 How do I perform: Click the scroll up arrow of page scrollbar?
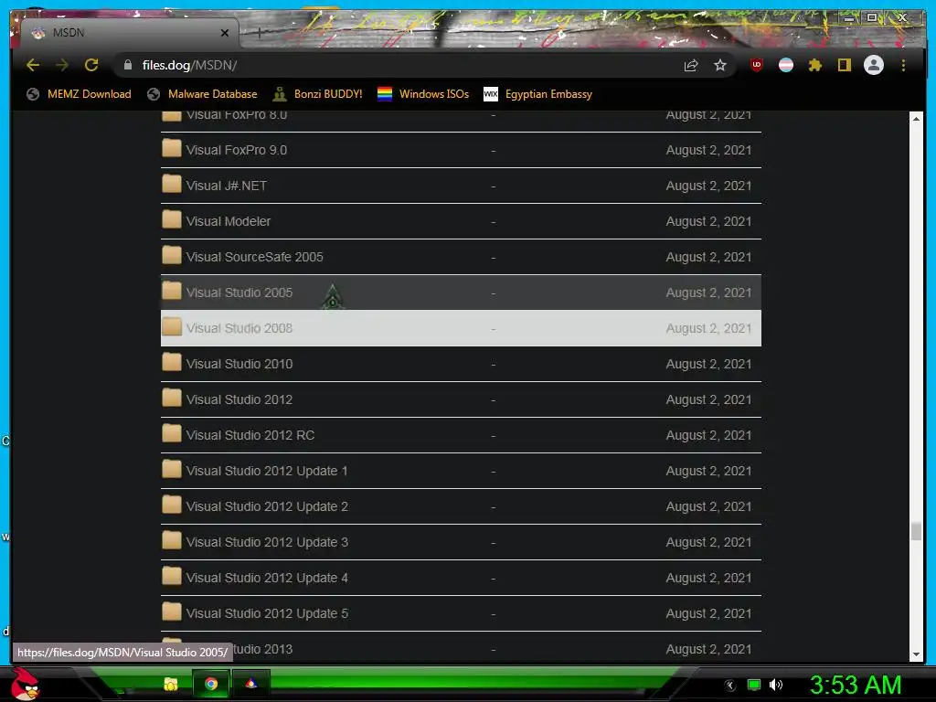click(916, 119)
